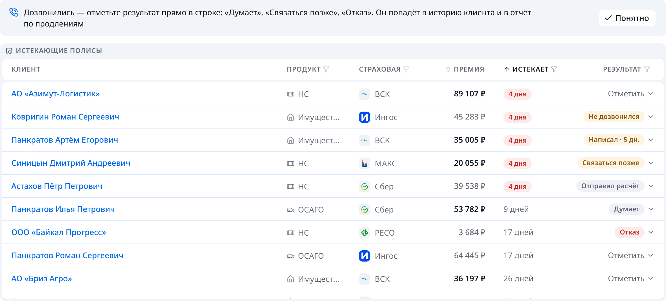Click the НС product icon for Азимут-Логистик
Viewport: 666px width, 301px height.
[291, 94]
